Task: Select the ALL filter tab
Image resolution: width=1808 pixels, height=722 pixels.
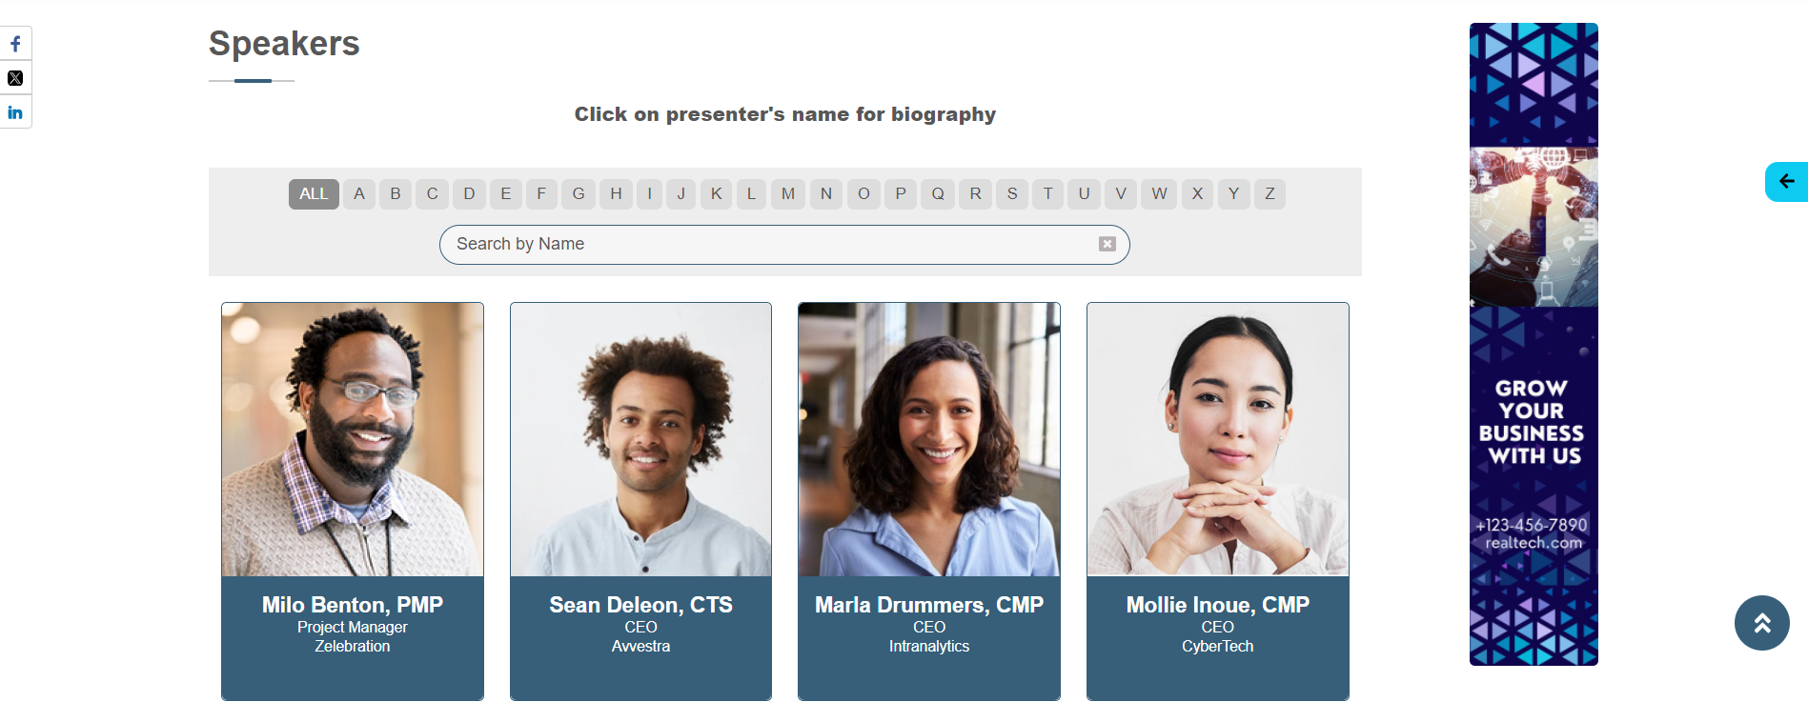Action: click(314, 193)
